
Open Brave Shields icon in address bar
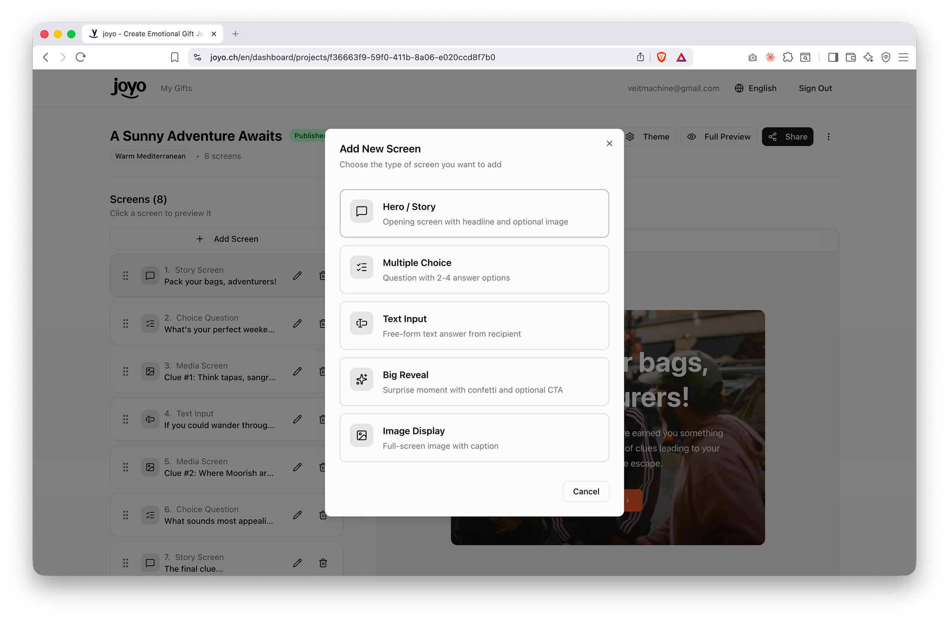click(661, 57)
